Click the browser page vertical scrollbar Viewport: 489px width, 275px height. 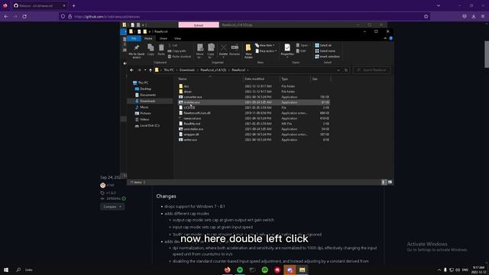point(487,54)
